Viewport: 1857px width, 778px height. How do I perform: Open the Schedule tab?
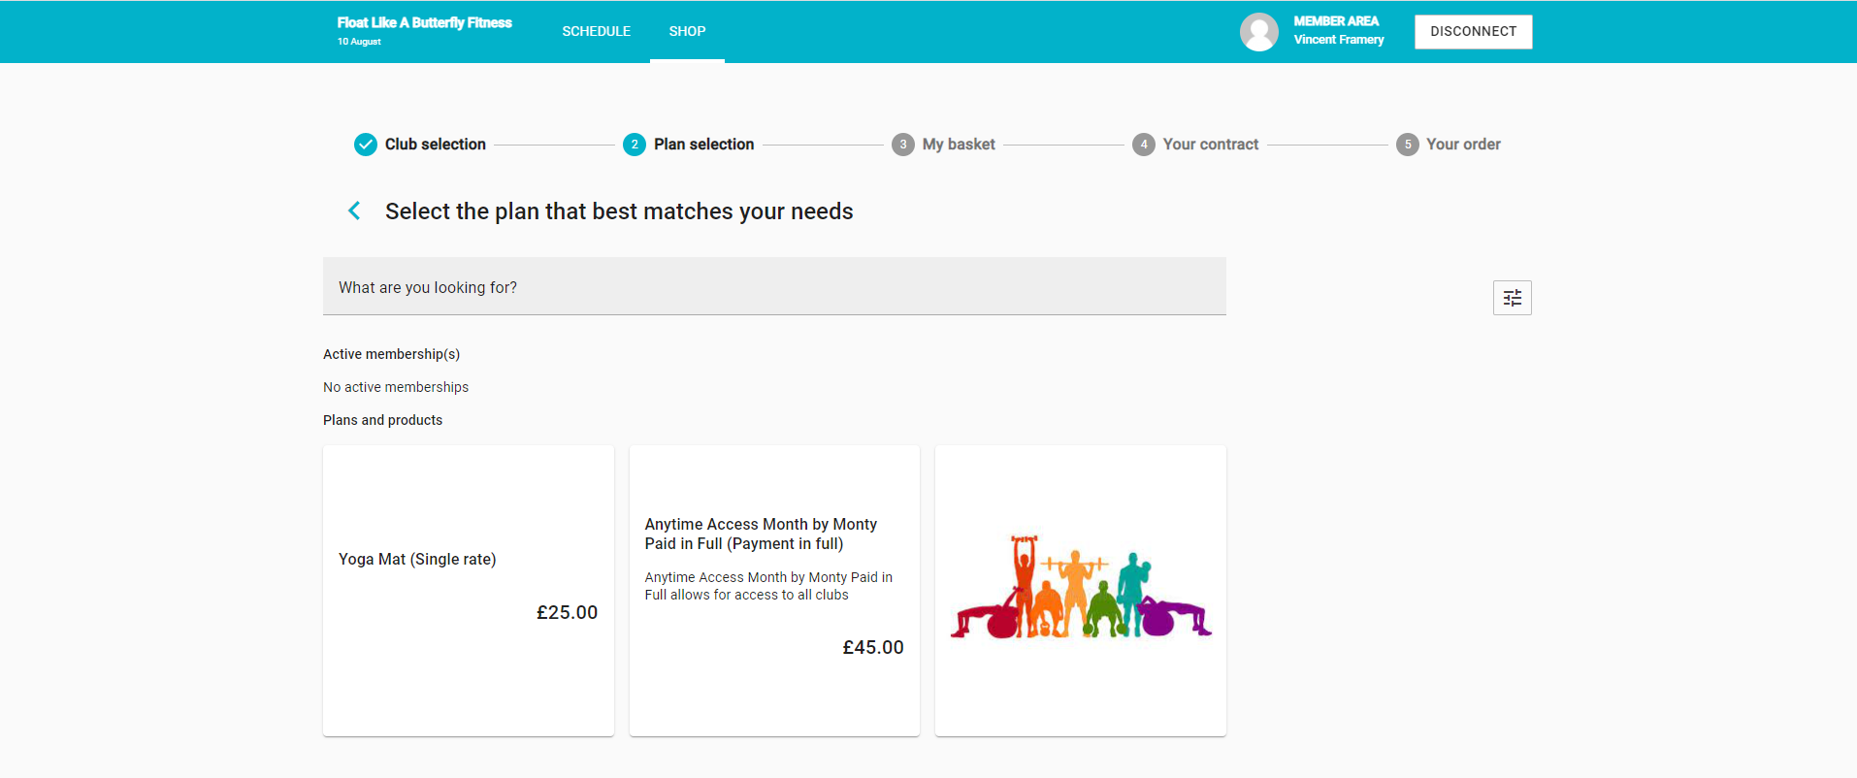(596, 32)
